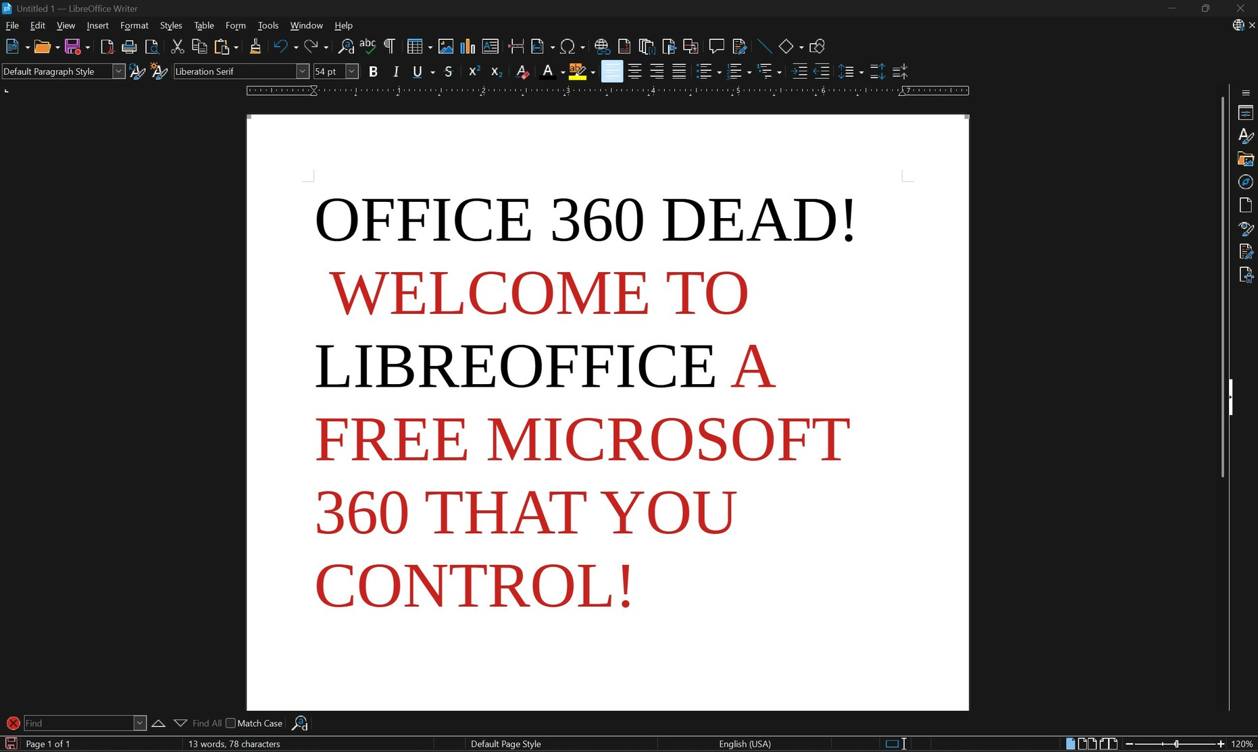Toggle print preview
This screenshot has width=1258, height=752.
tap(152, 47)
